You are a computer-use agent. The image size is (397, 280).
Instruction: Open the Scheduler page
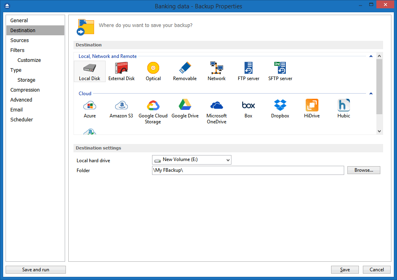(35, 120)
